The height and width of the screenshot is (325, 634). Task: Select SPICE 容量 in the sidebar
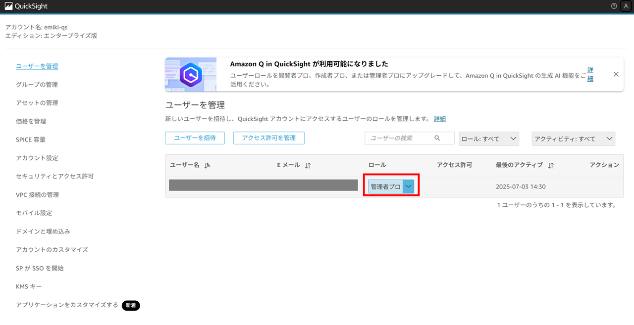pyautogui.click(x=31, y=139)
